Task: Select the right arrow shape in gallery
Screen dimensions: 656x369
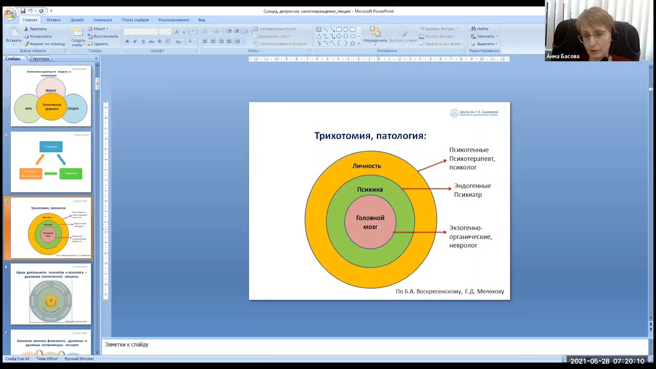Action: (x=339, y=36)
